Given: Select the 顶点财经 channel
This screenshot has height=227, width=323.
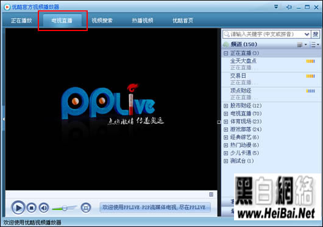Looking at the screenshot, I should pyautogui.click(x=271, y=94).
